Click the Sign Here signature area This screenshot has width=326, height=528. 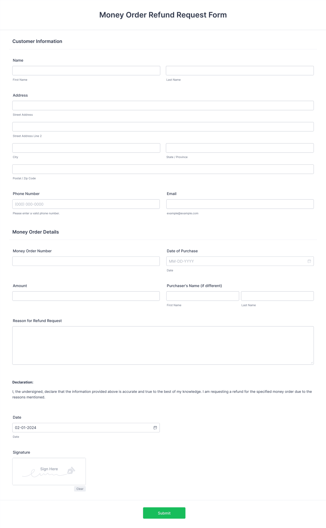tap(49, 471)
